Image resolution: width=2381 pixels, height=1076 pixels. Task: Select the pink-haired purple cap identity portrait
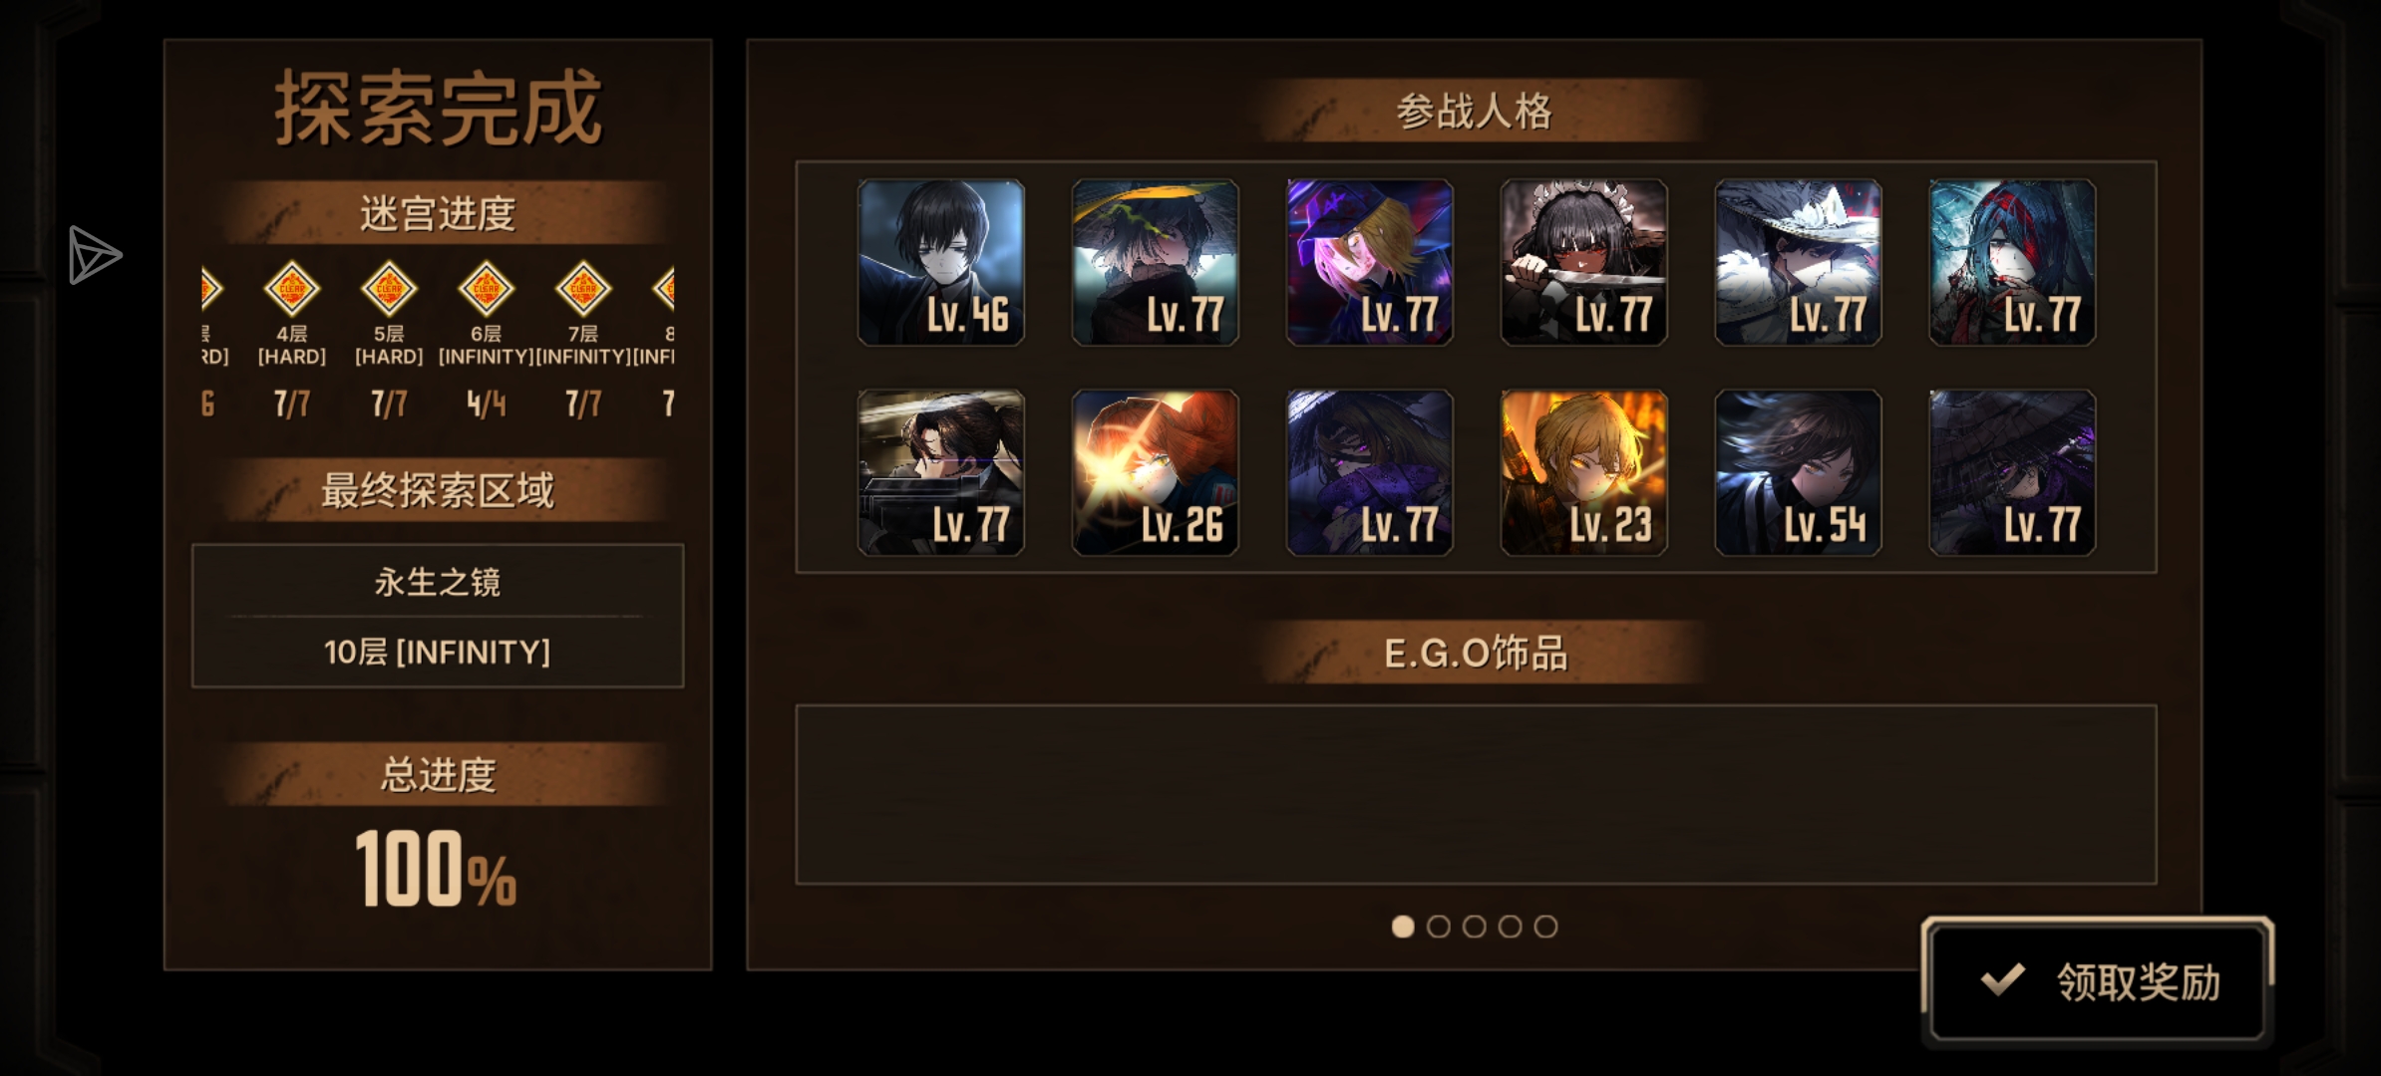(x=1370, y=263)
